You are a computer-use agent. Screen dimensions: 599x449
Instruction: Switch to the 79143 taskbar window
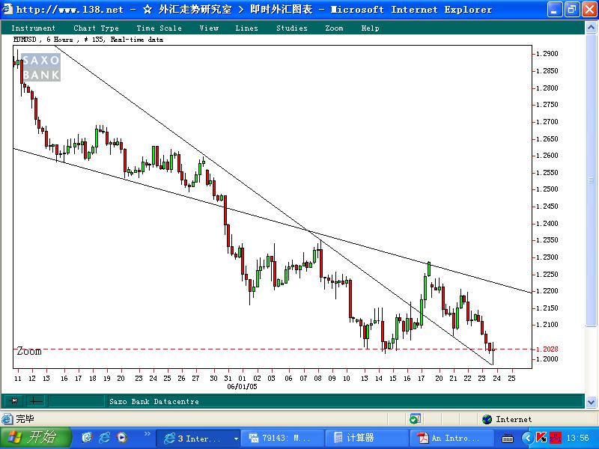coord(284,439)
